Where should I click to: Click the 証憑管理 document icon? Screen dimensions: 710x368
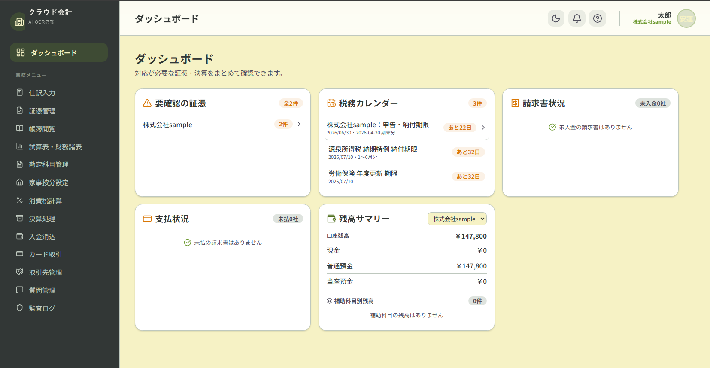pos(20,110)
